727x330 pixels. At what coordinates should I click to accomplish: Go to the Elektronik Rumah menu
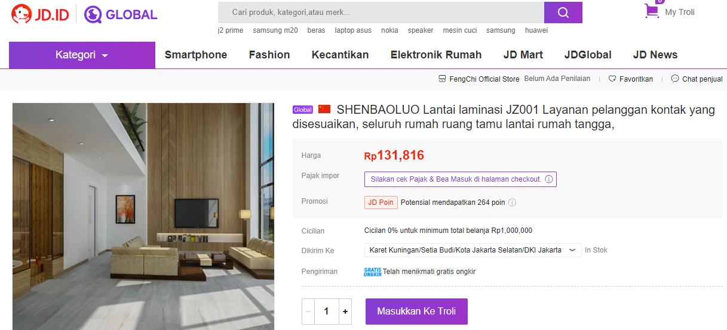(x=436, y=55)
